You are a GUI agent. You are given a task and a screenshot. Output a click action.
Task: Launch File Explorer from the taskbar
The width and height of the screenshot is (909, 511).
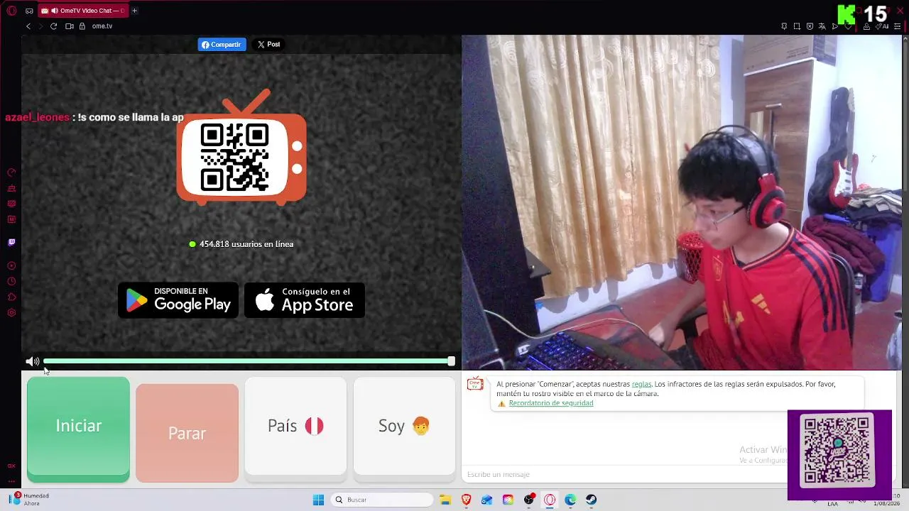click(445, 500)
